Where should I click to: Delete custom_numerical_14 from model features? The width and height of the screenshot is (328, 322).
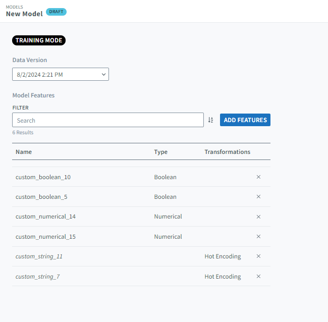(x=258, y=217)
